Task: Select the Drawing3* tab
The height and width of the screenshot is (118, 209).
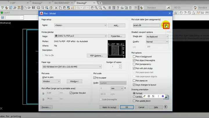Action: (x=82, y=3)
